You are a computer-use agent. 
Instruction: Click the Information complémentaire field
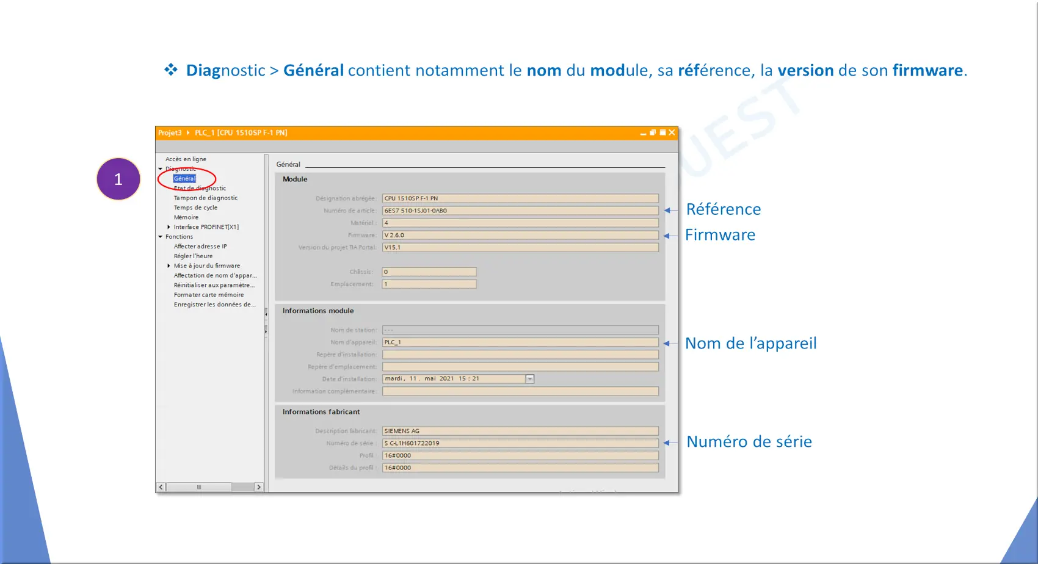click(x=520, y=391)
